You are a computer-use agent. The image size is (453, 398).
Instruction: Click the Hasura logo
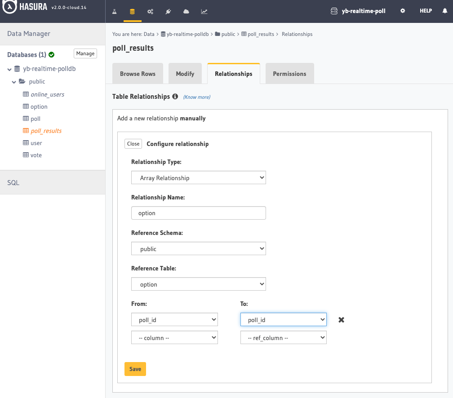tap(10, 7)
